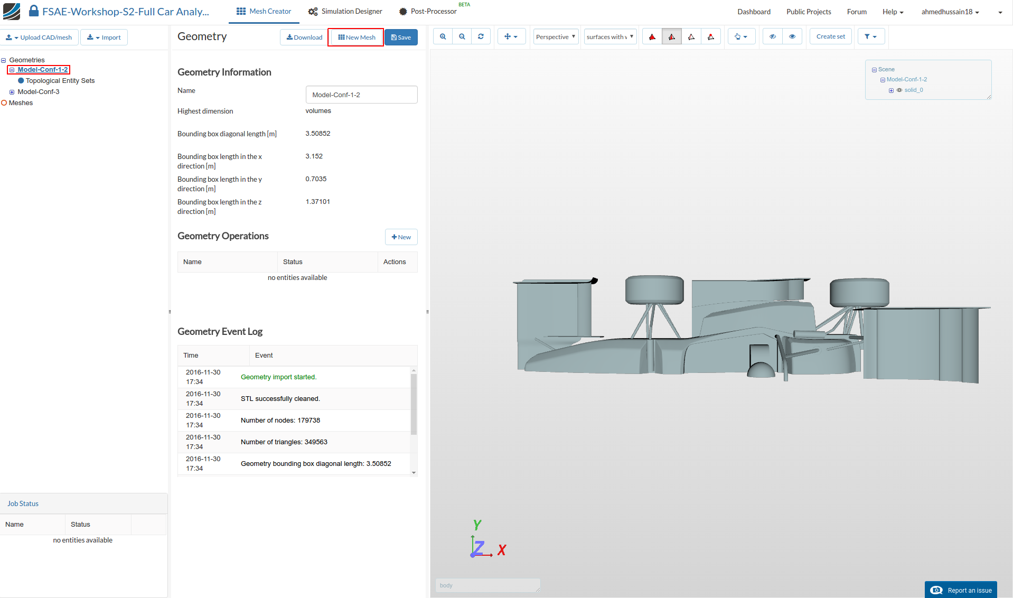Click the hide selection crossed-eye button
The image size is (1013, 598).
coord(772,36)
